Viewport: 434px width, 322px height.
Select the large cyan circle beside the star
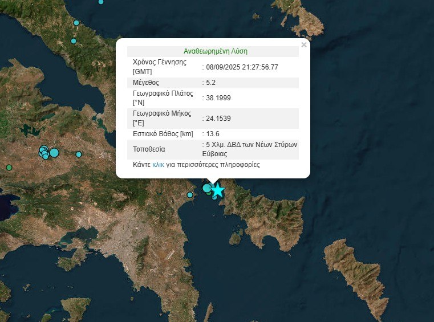[207, 188]
